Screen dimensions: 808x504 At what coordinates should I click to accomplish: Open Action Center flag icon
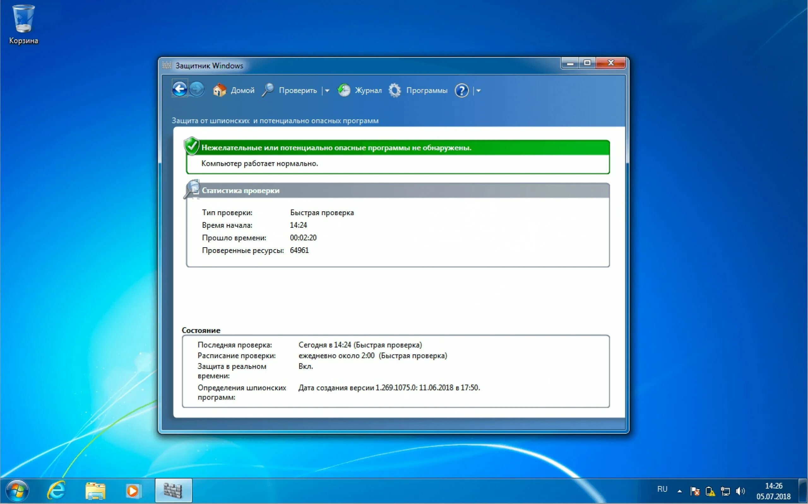pyautogui.click(x=695, y=491)
